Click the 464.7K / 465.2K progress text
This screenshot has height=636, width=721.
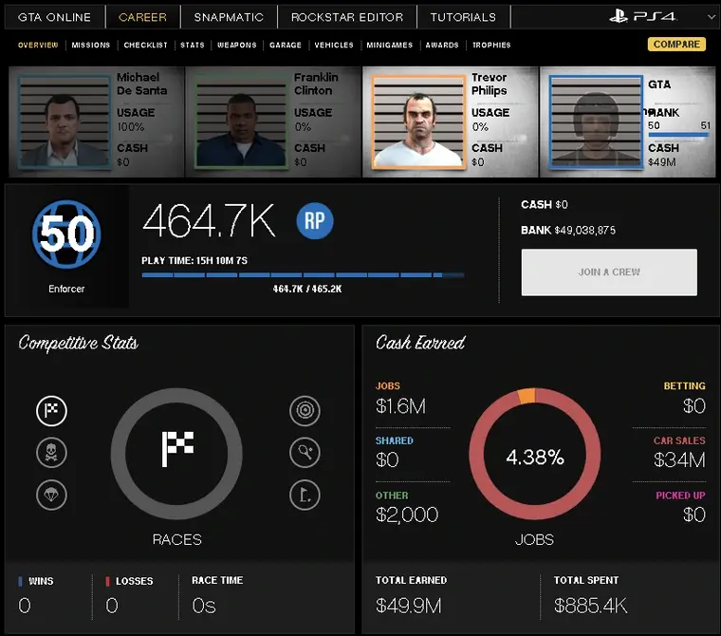307,289
